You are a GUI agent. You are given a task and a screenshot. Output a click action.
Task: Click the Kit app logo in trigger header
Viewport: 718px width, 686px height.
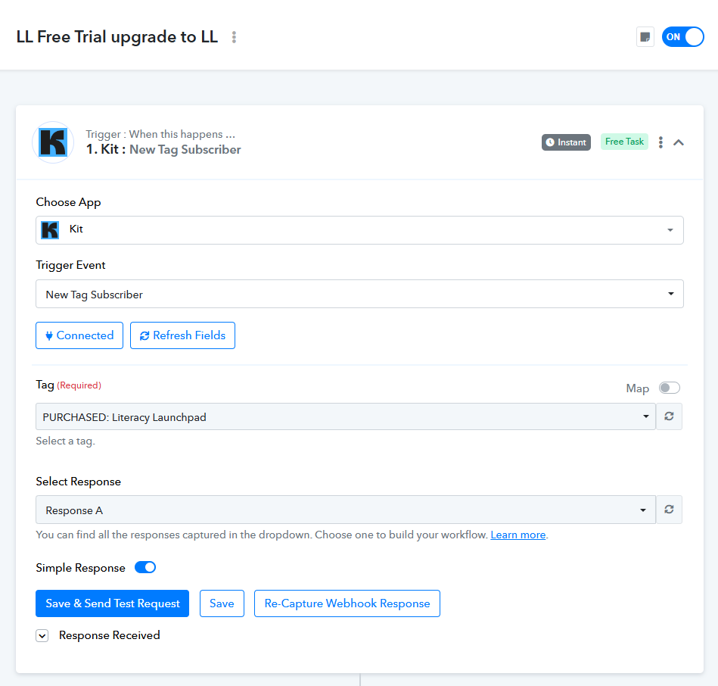(53, 142)
